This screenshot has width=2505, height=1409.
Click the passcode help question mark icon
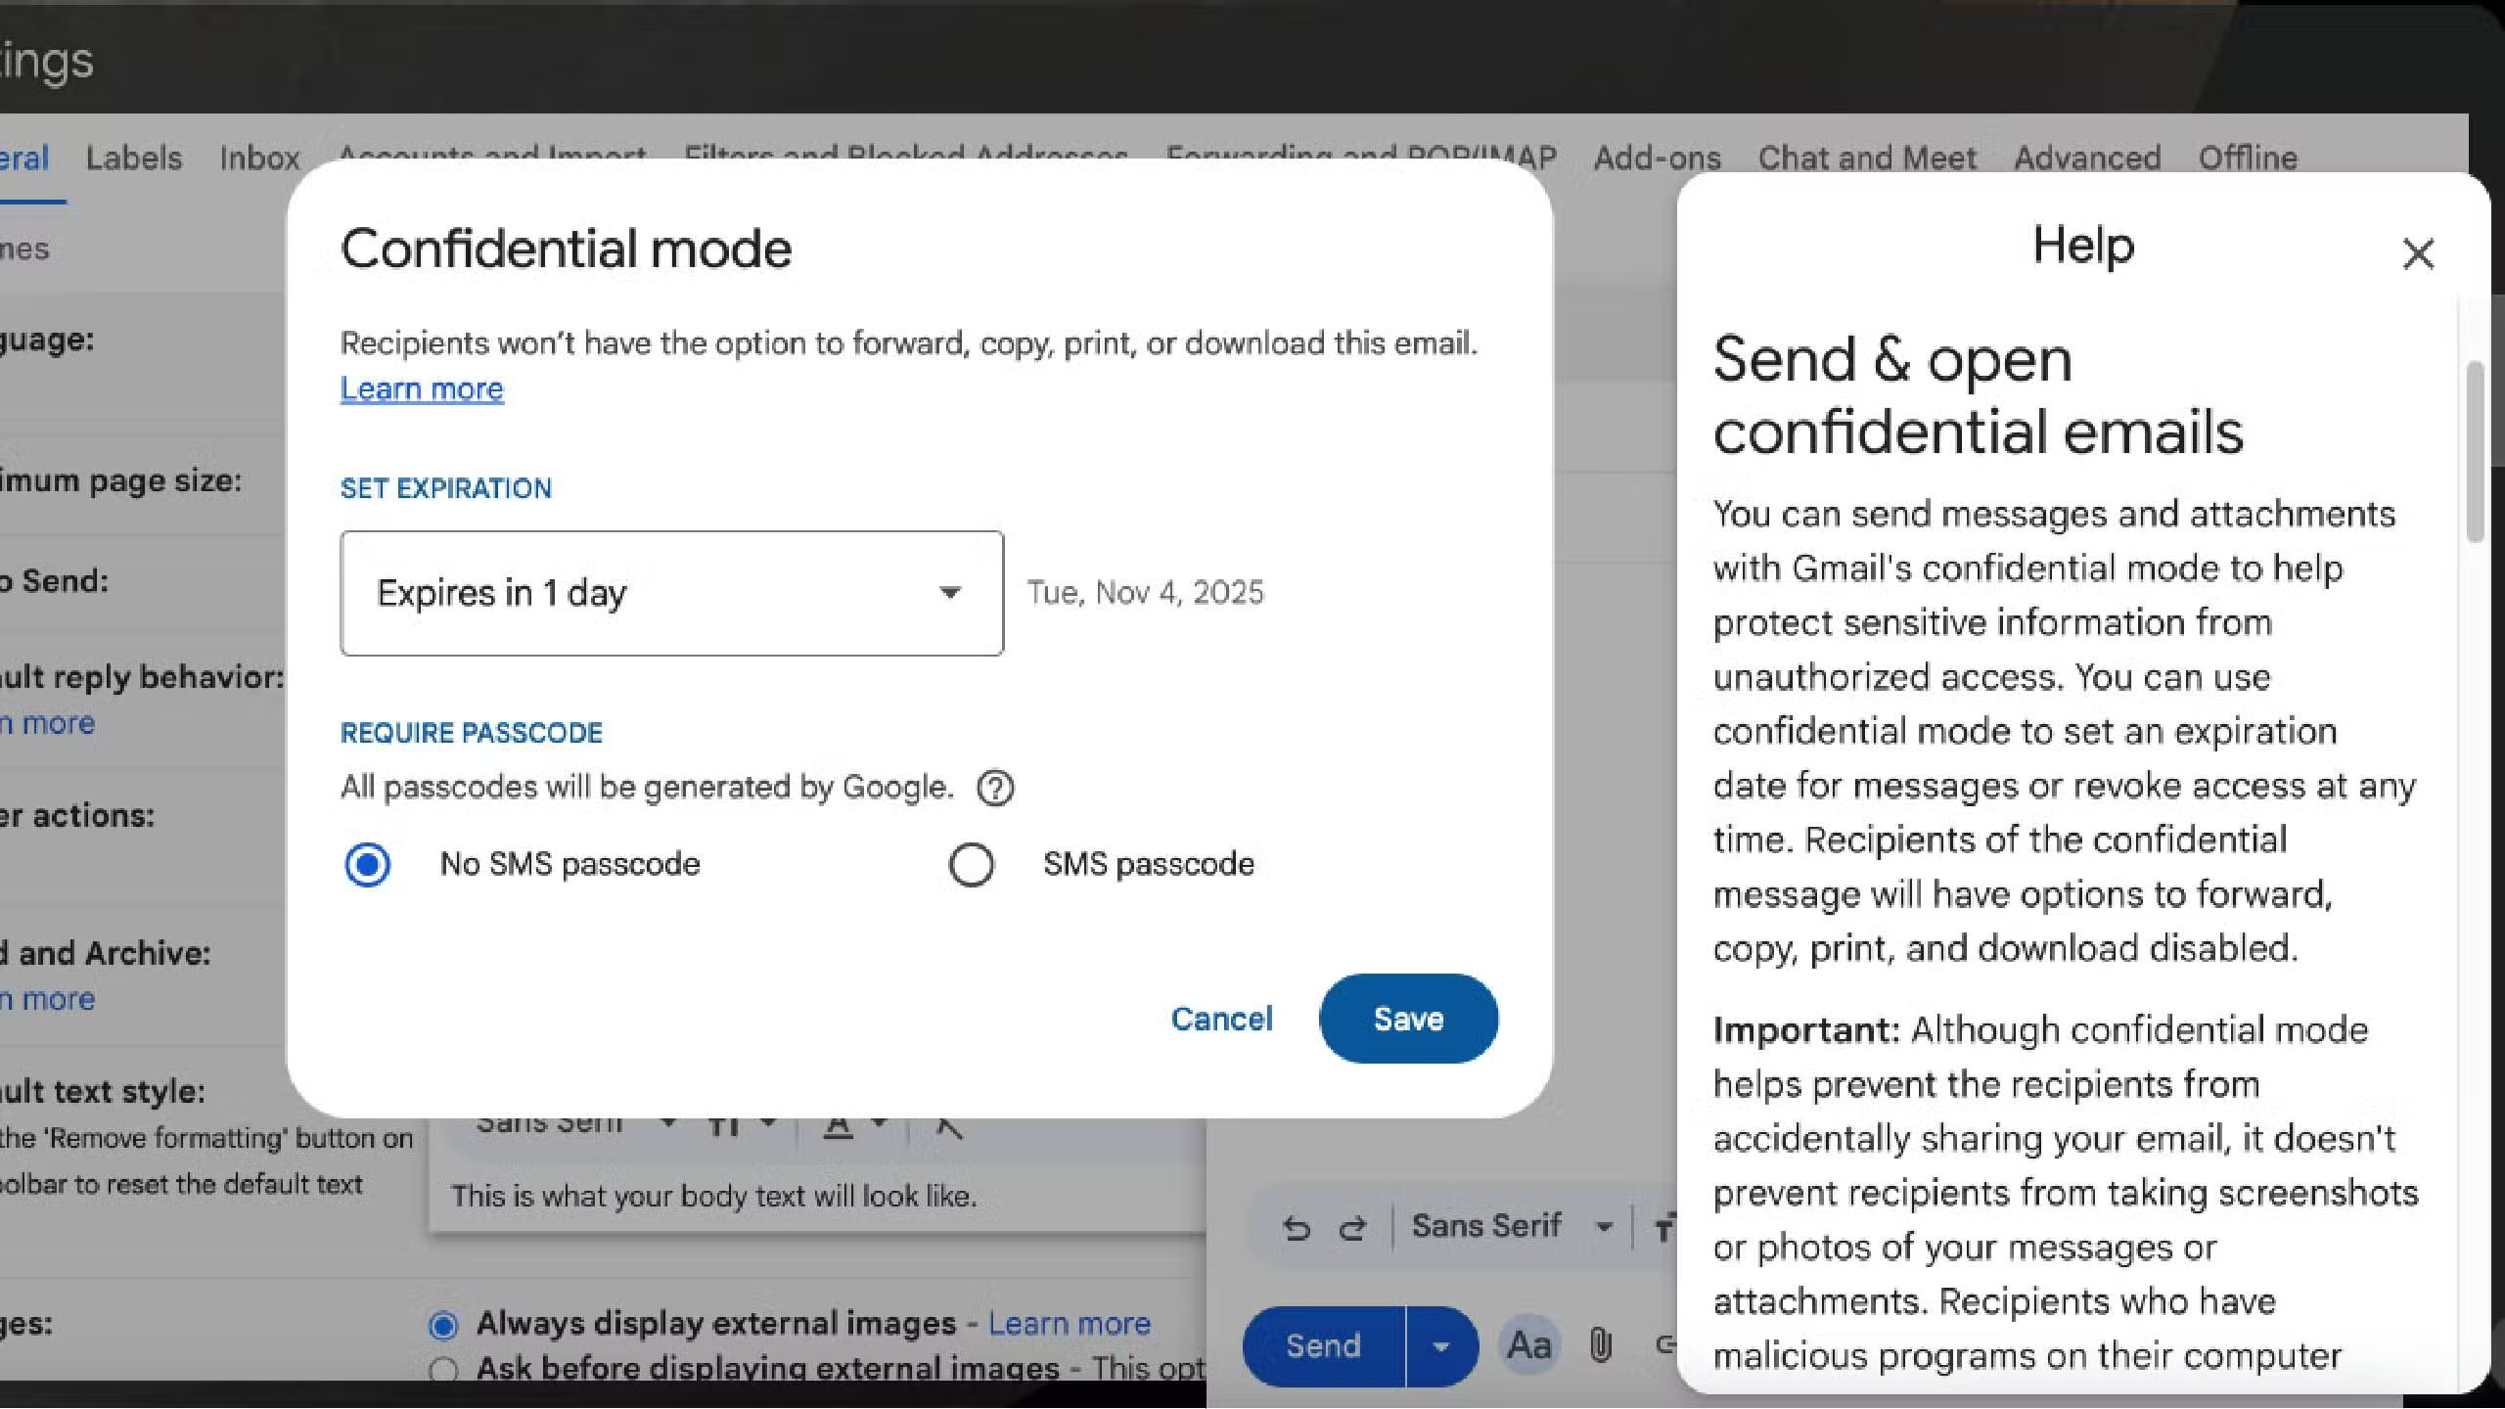995,788
